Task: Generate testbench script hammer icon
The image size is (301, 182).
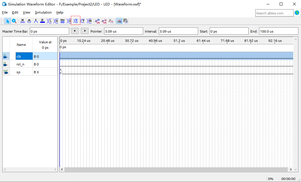Action: coord(111,21)
